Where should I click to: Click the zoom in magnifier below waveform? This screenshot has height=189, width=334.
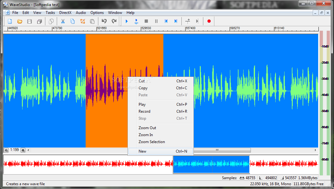tap(23, 150)
